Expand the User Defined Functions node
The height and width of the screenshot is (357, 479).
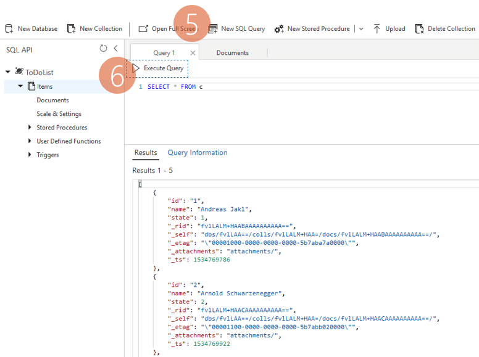tap(30, 141)
